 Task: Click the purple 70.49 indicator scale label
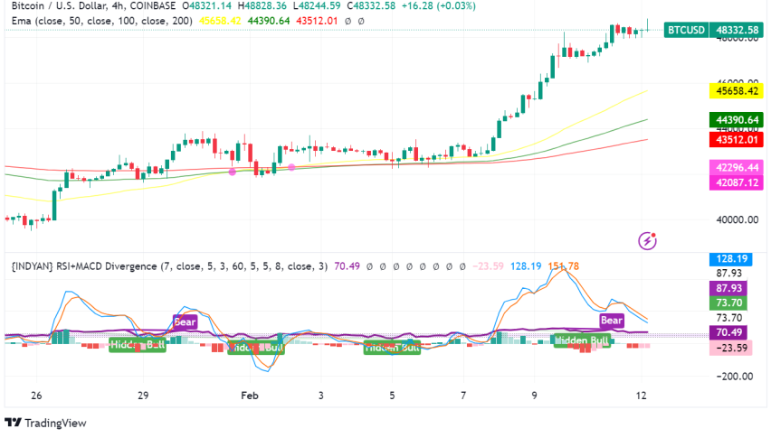coord(728,332)
